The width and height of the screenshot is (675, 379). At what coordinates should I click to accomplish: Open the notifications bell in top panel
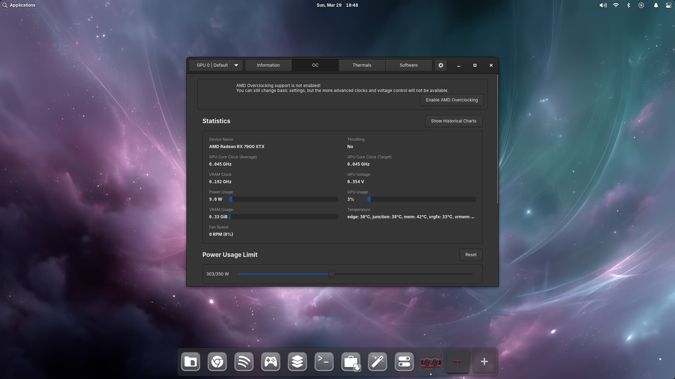(656, 5)
